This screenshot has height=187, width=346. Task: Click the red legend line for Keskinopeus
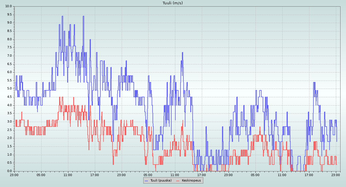[178, 181]
